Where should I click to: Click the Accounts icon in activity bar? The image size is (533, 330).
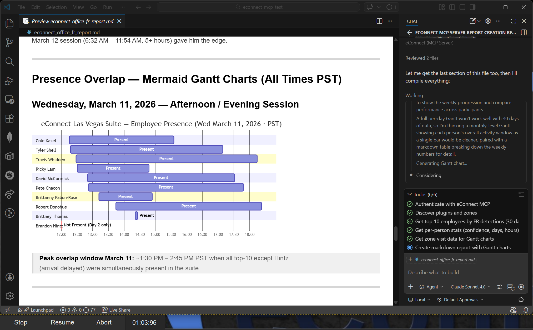10,277
